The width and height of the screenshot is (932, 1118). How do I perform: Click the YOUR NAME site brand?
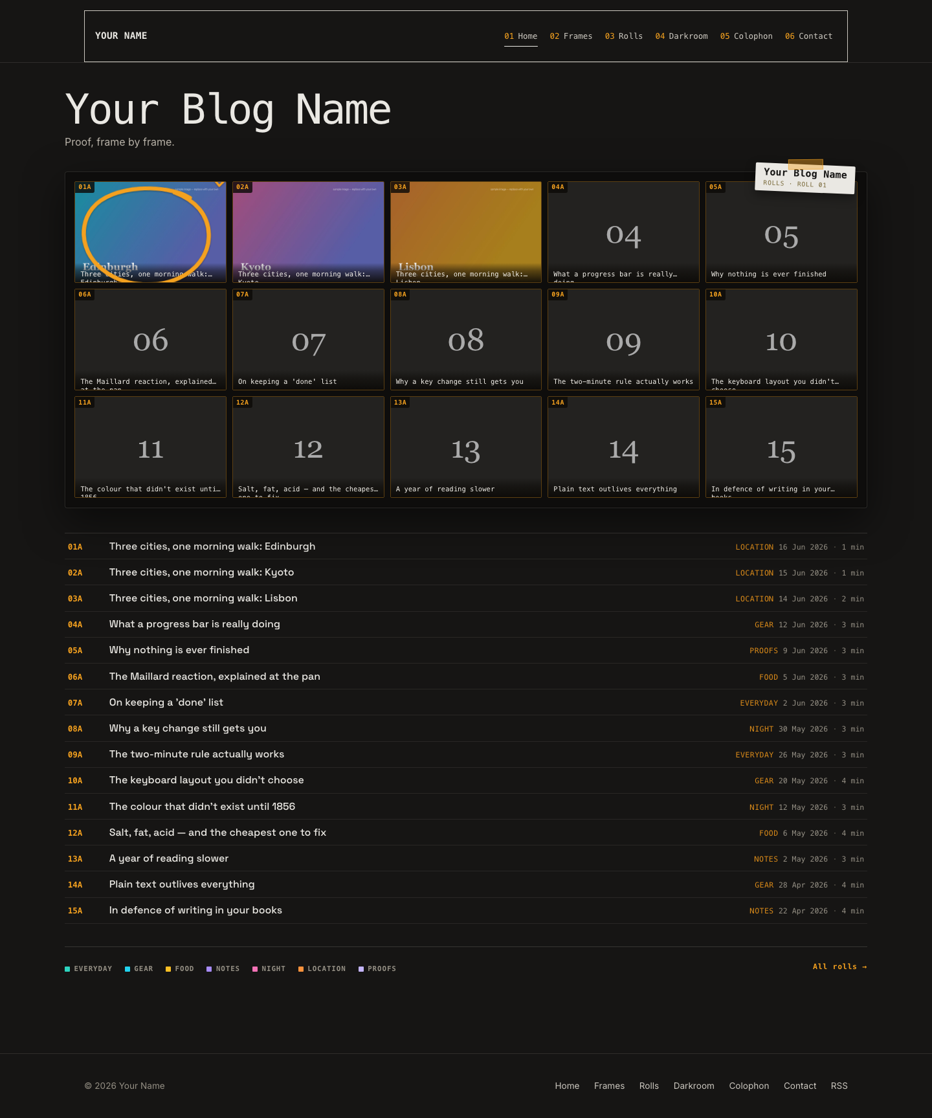point(121,36)
